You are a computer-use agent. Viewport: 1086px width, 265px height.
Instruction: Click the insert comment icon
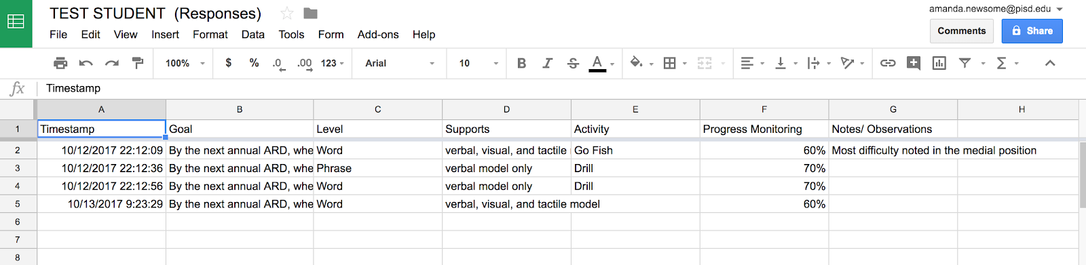tap(914, 63)
